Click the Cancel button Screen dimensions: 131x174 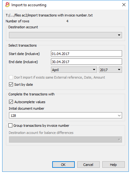pyautogui.click(x=88, y=164)
